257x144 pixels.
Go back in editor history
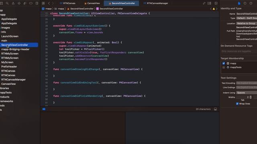pos(49,3)
